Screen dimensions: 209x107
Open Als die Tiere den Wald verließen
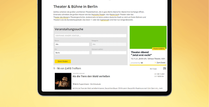(x=91, y=76)
